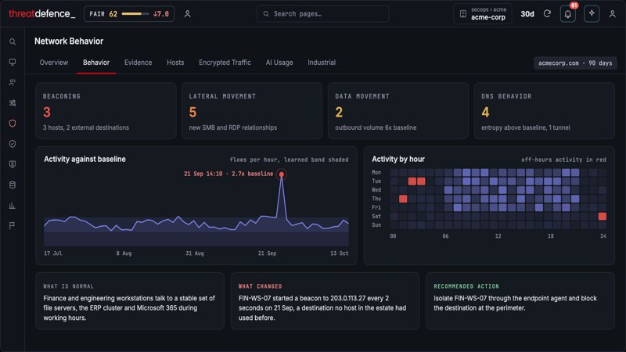Select the Behavior tab
The width and height of the screenshot is (626, 352).
point(96,63)
